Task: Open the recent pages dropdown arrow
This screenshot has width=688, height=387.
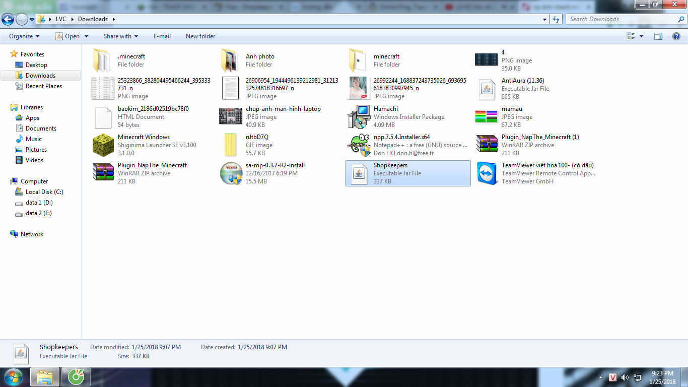Action: click(32, 19)
